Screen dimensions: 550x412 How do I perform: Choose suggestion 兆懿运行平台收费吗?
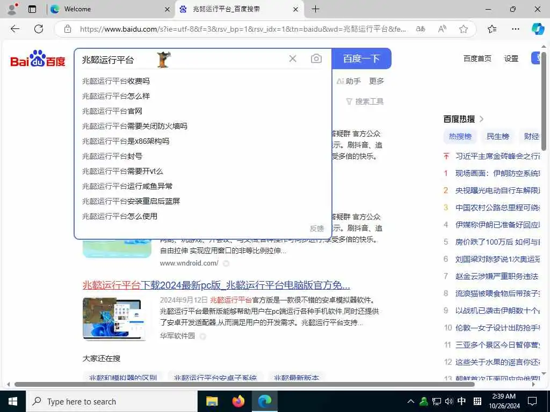coord(203,81)
